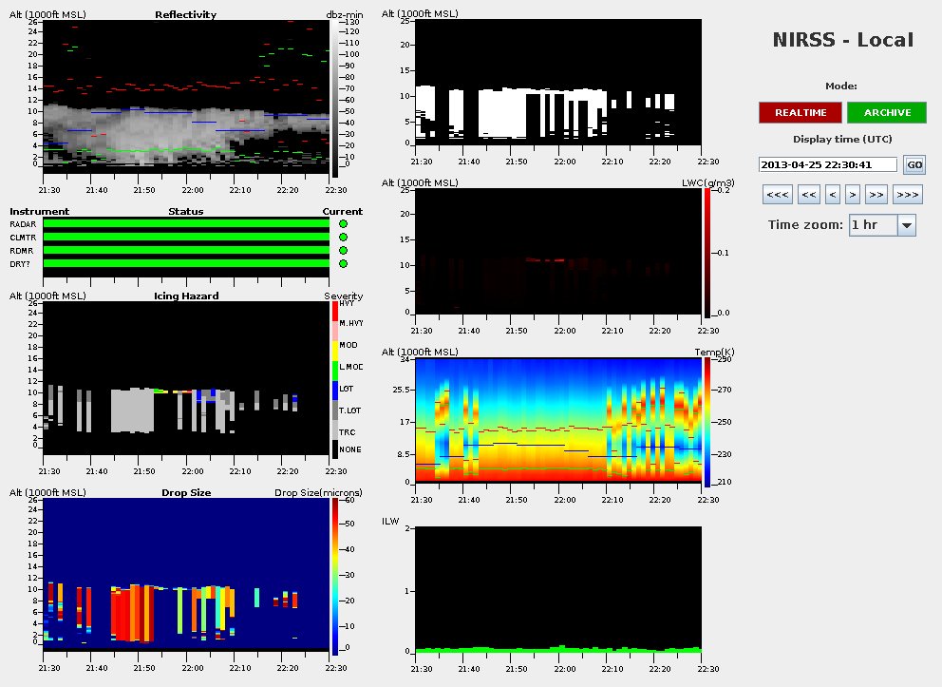The width and height of the screenshot is (942, 687).
Task: Open the Time zoom dropdown arrow
Action: click(x=906, y=225)
